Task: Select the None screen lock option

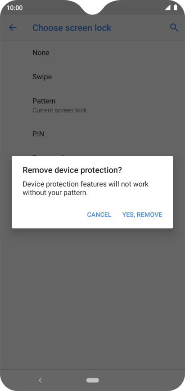Action: 93,53
